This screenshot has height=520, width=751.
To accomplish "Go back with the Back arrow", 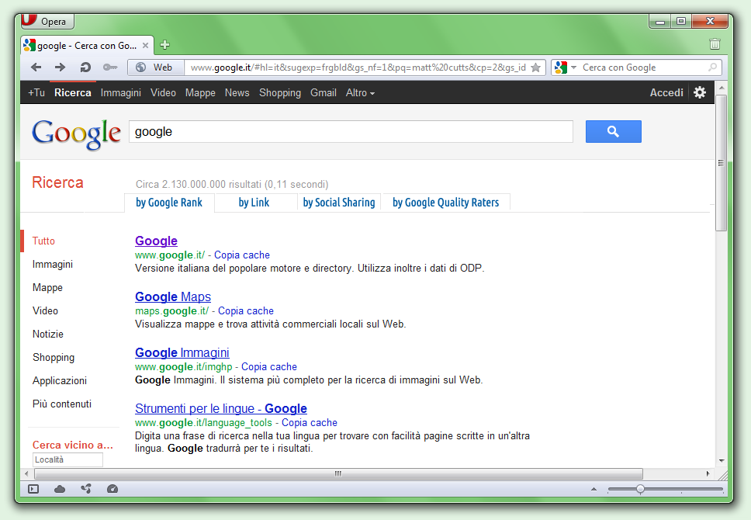I will coord(36,67).
